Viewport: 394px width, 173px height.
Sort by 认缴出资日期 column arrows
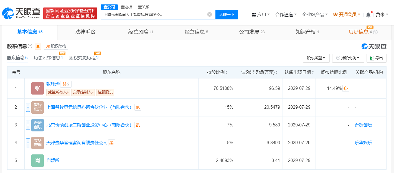[313, 73]
